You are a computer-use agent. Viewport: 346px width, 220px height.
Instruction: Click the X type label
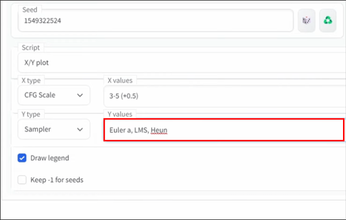pos(31,80)
